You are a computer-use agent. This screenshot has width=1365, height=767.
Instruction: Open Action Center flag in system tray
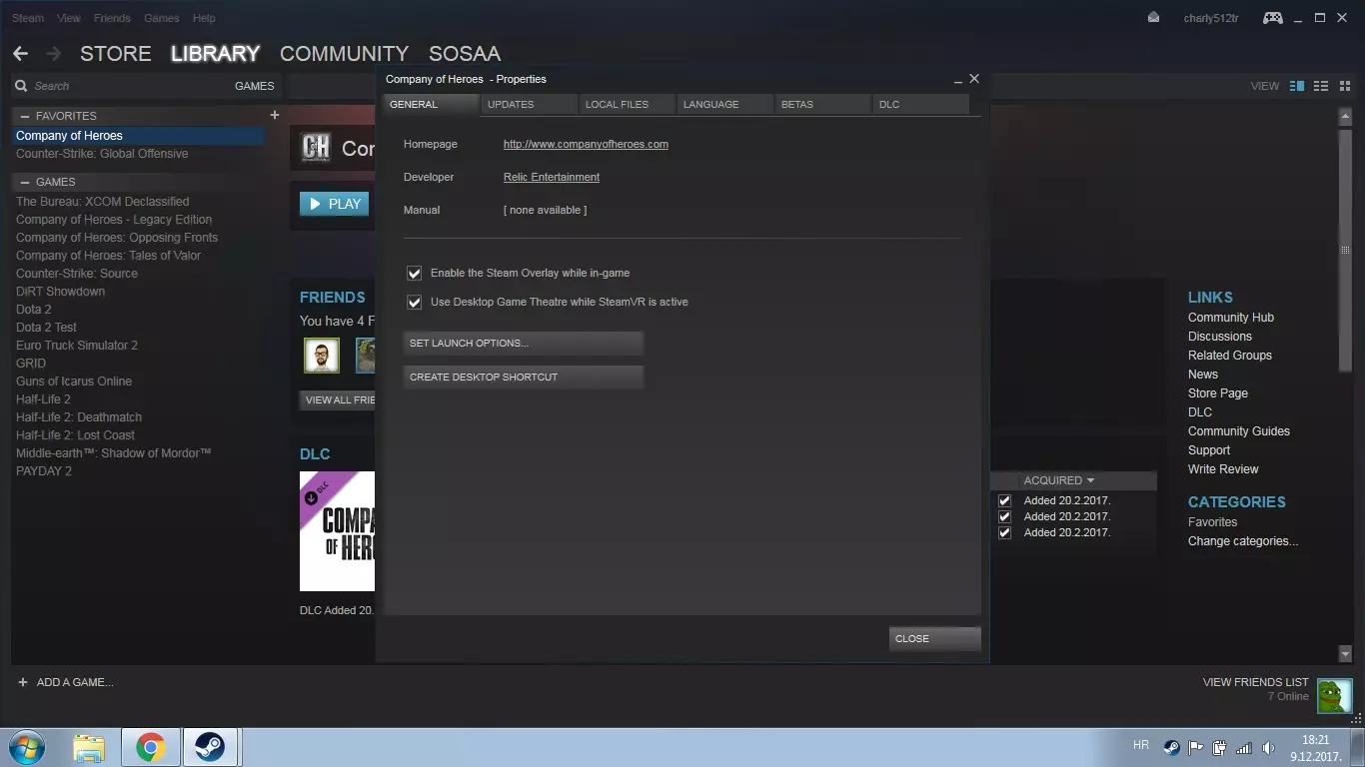(1196, 747)
